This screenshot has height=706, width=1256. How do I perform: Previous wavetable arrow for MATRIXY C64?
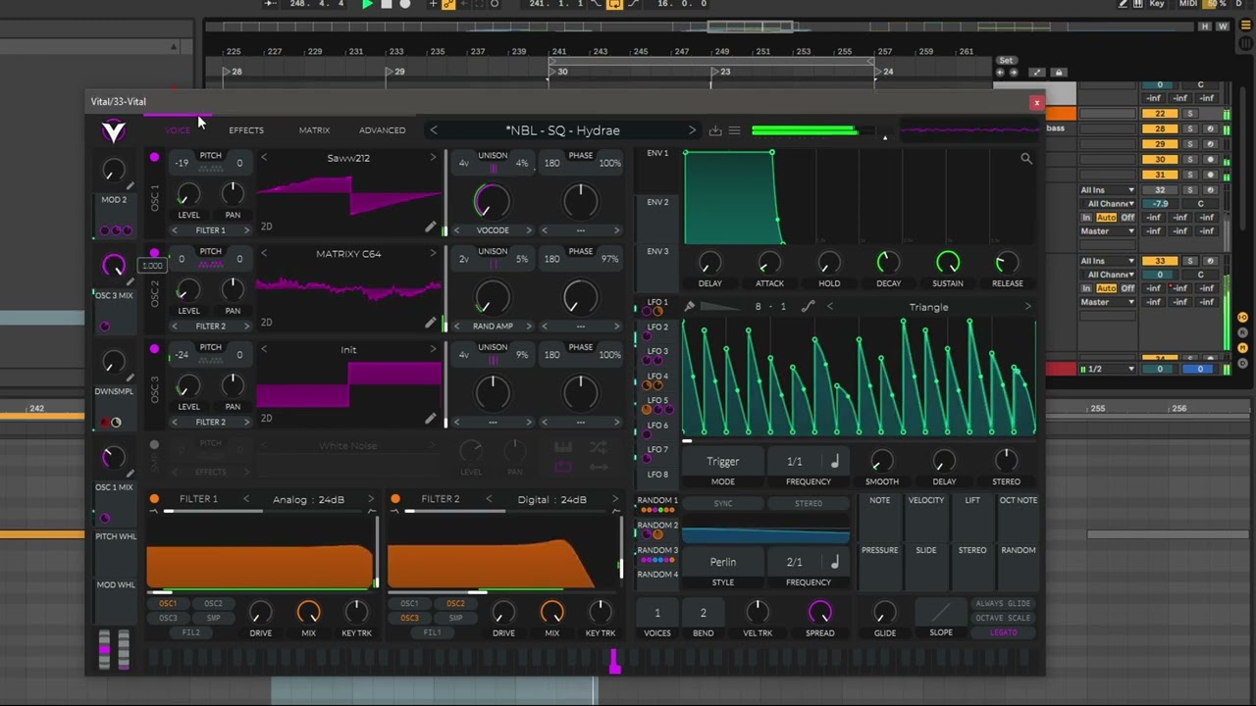point(264,254)
